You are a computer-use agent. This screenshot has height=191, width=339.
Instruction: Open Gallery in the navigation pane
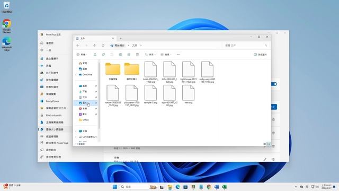tap(83, 69)
